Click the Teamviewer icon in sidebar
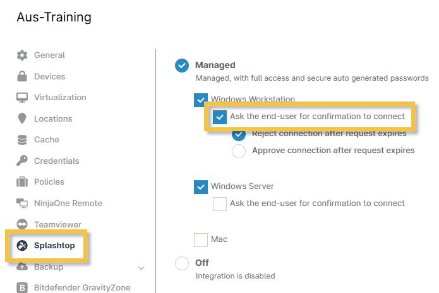 coord(22,225)
